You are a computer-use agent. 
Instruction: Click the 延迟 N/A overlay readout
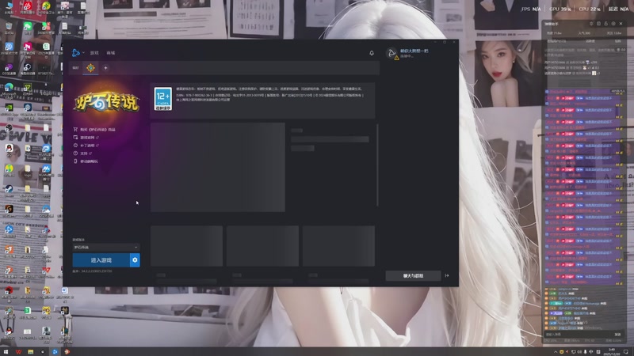click(x=619, y=9)
